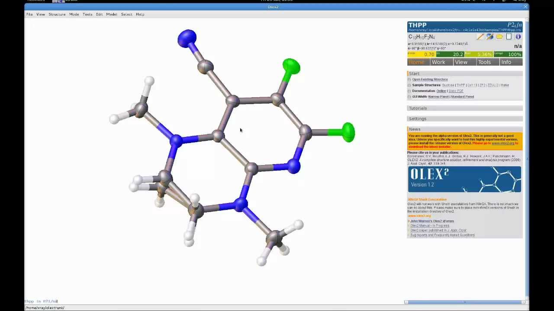Collapse the Start section header
554x311 pixels.
[x=465, y=73]
